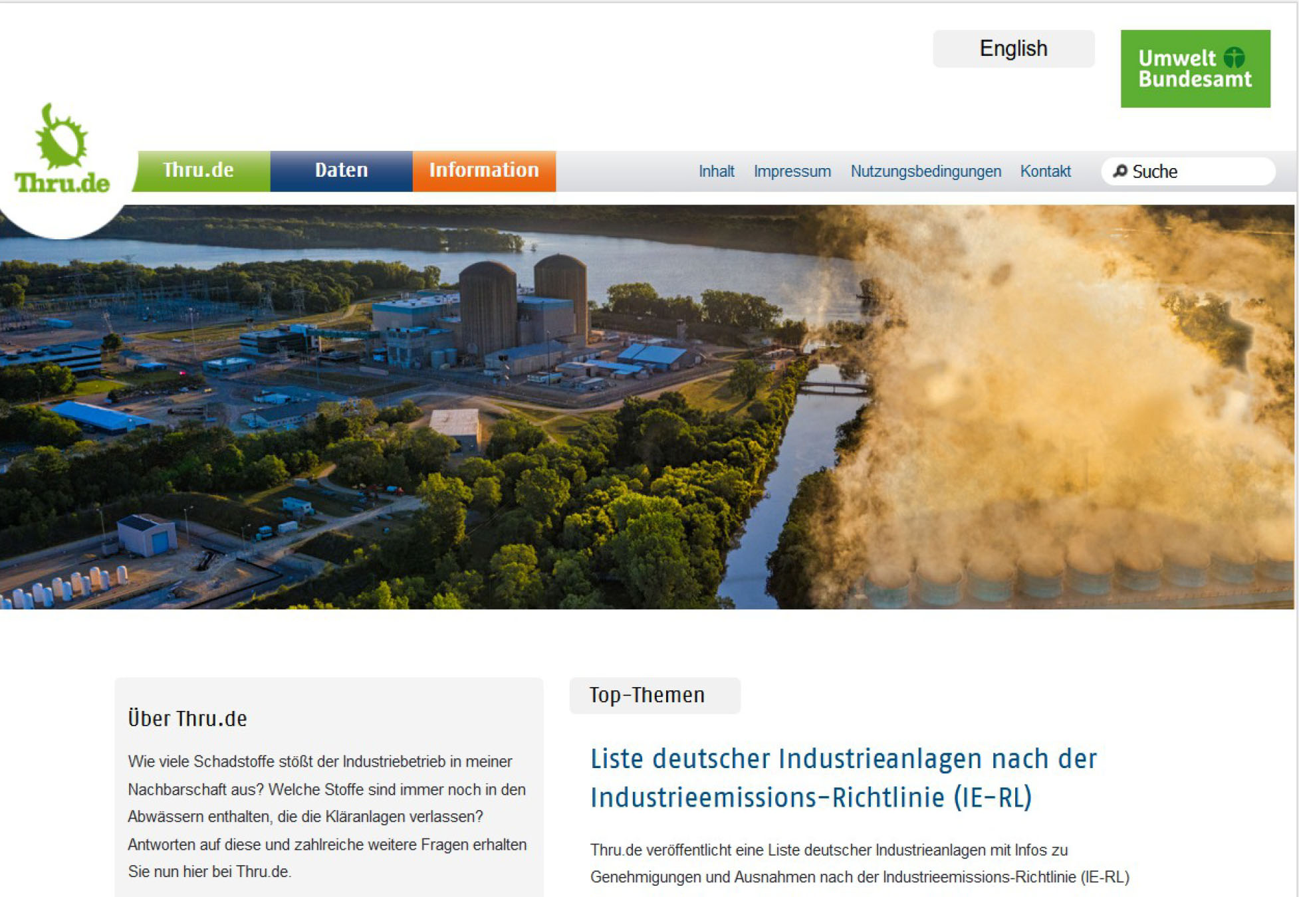
Task: Click the circular emblem in Umweltbundesamt logo
Action: tap(1235, 57)
